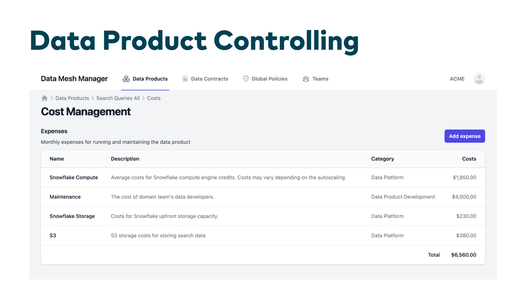The width and height of the screenshot is (526, 296).
Task: Click the Costs breadcrumb item
Action: point(154,98)
